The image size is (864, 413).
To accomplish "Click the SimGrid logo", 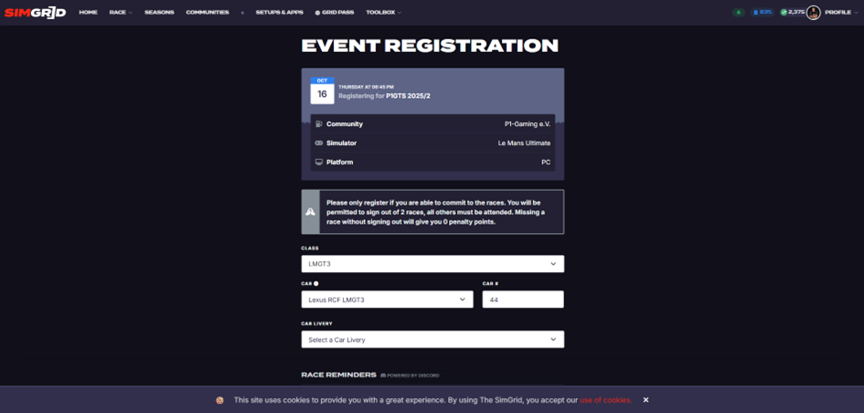I will pyautogui.click(x=35, y=13).
